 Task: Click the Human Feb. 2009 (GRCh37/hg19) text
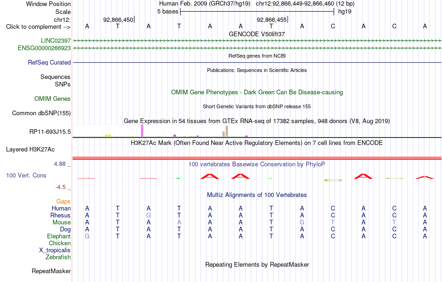[x=205, y=4]
